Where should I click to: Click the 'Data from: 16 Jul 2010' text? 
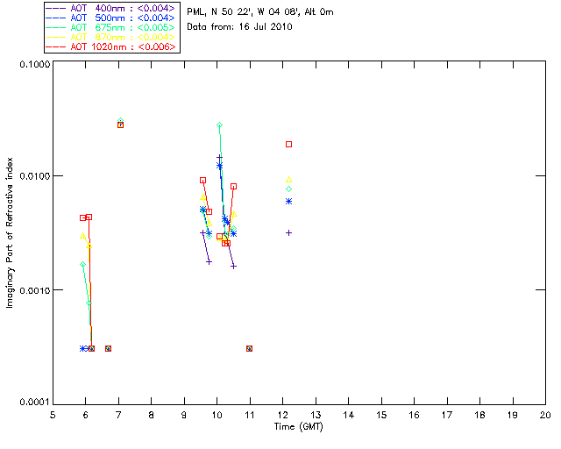click(239, 27)
